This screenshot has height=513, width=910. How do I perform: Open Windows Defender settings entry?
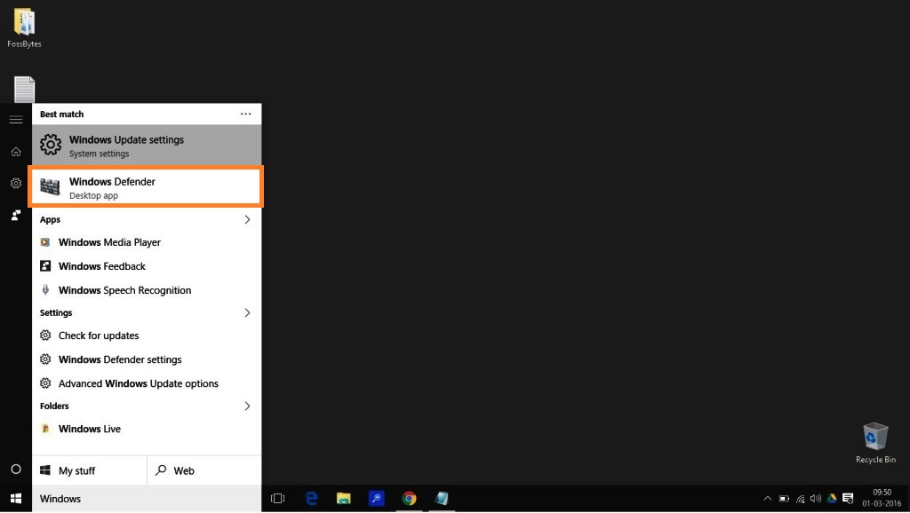121,359
